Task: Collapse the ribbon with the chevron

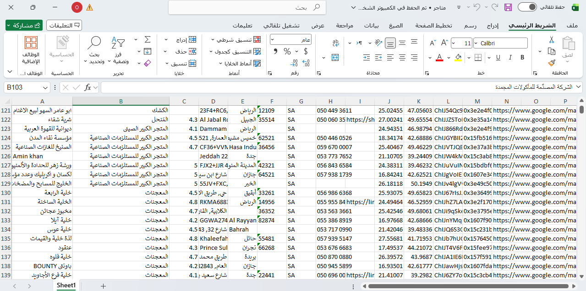Action: point(10,72)
